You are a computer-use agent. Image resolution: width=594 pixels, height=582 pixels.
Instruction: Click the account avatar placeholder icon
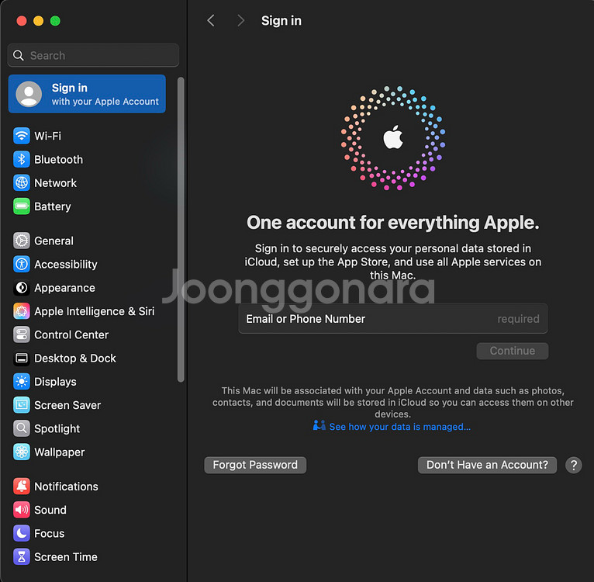(x=29, y=94)
